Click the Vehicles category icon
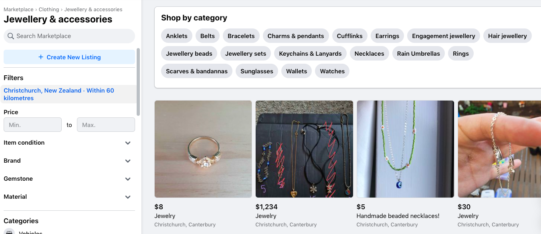The width and height of the screenshot is (541, 234). (x=9, y=232)
